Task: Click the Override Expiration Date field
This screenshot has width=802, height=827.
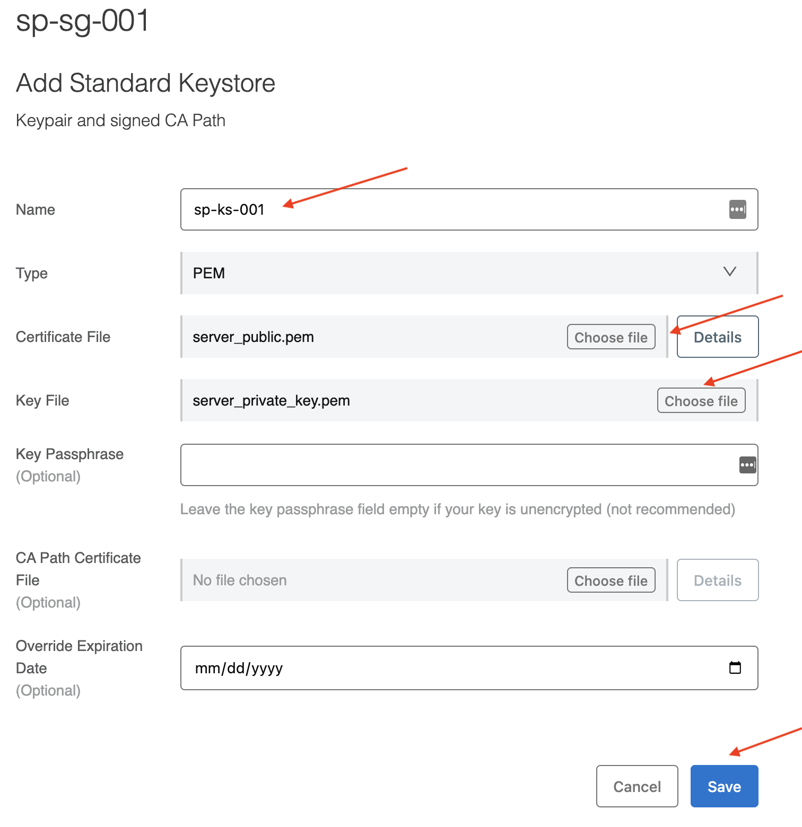Action: tap(469, 668)
